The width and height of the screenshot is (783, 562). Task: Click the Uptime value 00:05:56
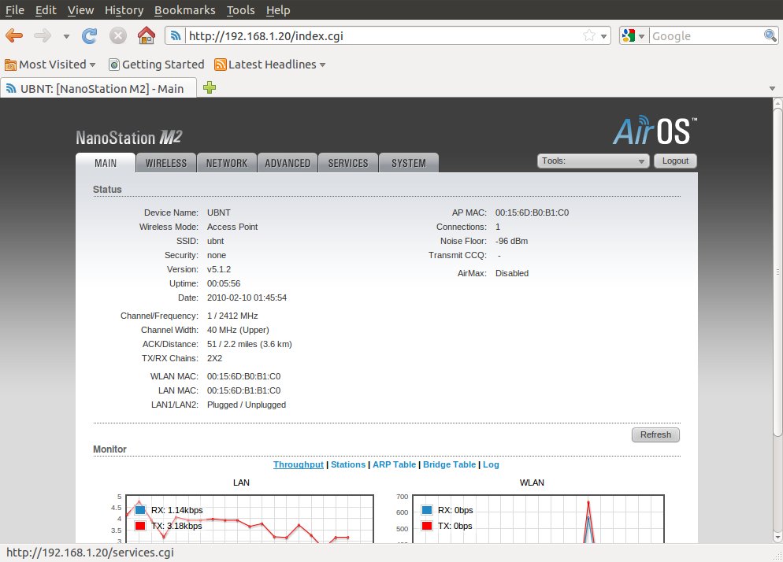tap(224, 283)
